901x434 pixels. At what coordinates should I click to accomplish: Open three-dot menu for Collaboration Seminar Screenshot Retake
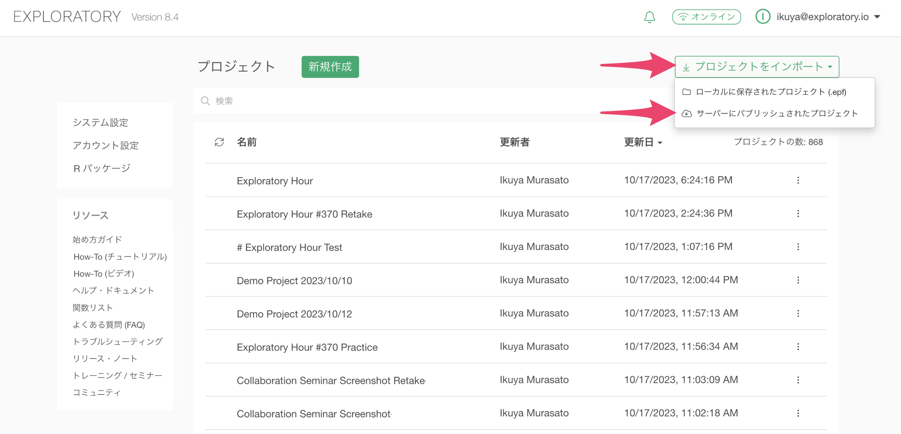tap(798, 380)
